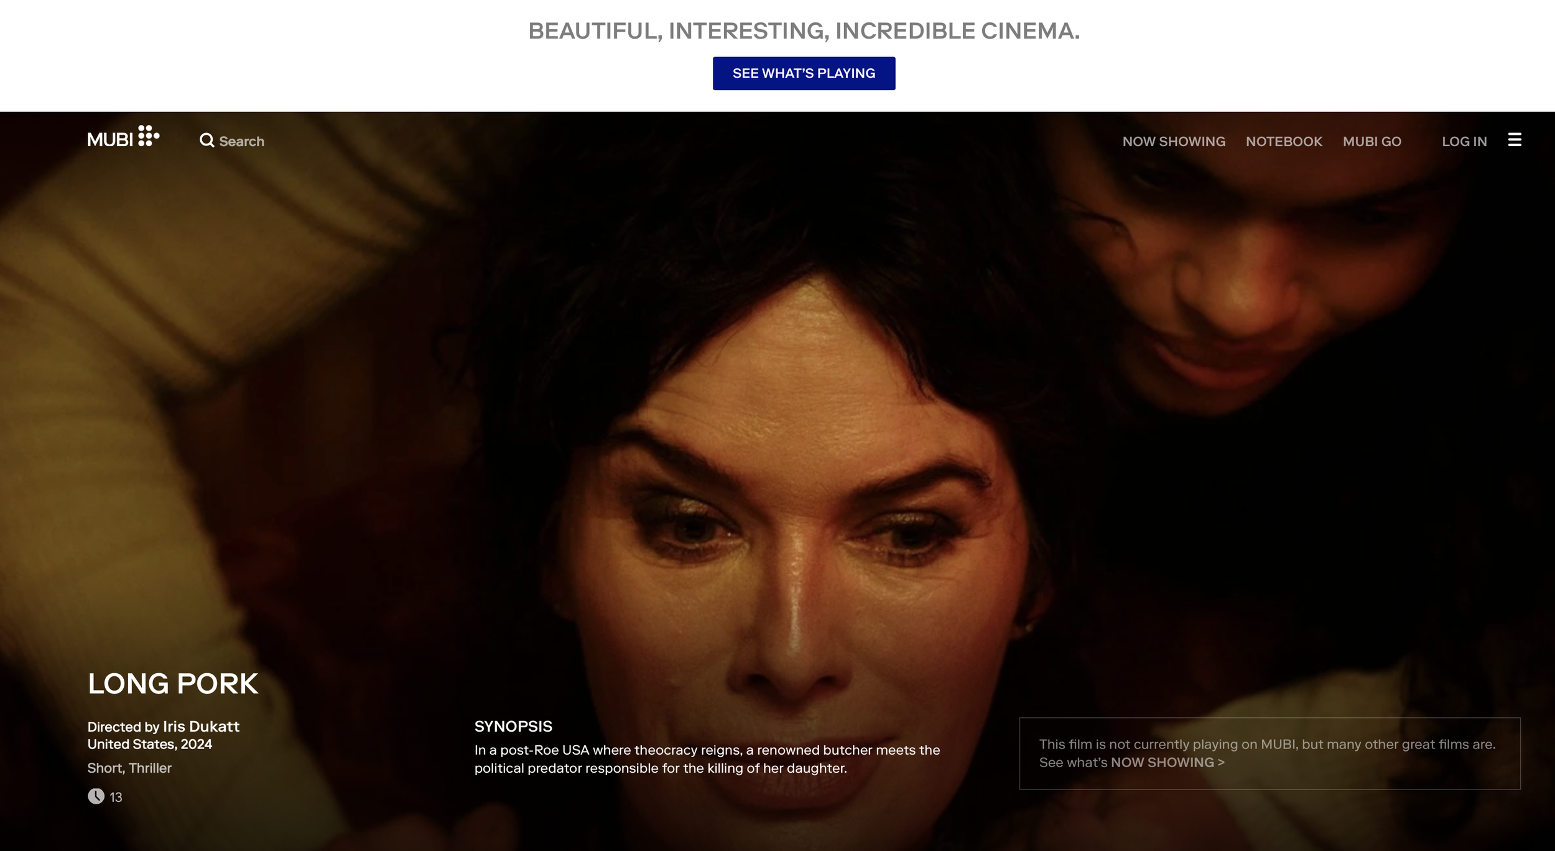This screenshot has width=1555, height=851.
Task: Click the search magnifying glass icon
Action: [x=207, y=140]
